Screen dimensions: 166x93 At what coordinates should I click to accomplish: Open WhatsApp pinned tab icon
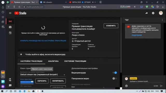(8, 2)
